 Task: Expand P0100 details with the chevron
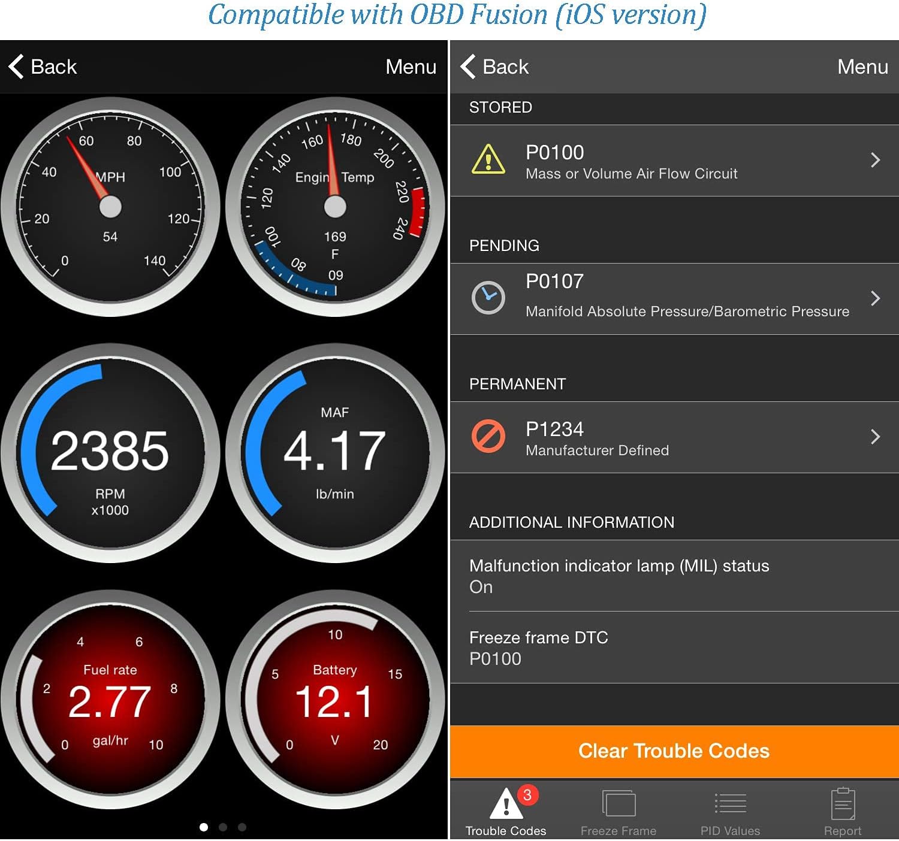[875, 160]
